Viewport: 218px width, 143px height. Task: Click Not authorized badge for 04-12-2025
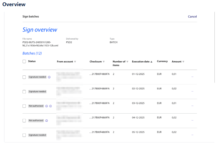click(36, 121)
